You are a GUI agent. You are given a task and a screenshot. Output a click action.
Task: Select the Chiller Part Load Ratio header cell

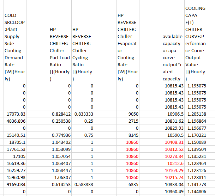(60, 41)
